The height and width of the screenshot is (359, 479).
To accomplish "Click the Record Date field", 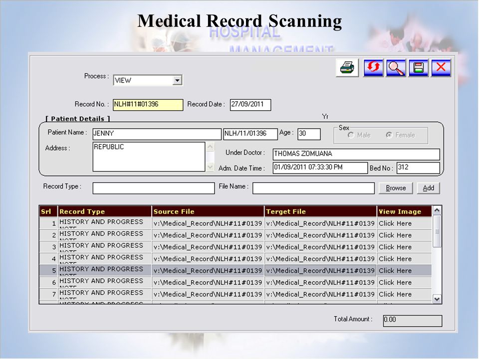I will [x=250, y=105].
